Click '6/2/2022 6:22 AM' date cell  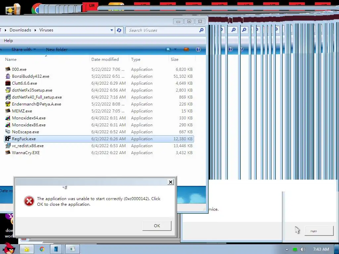click(108, 152)
